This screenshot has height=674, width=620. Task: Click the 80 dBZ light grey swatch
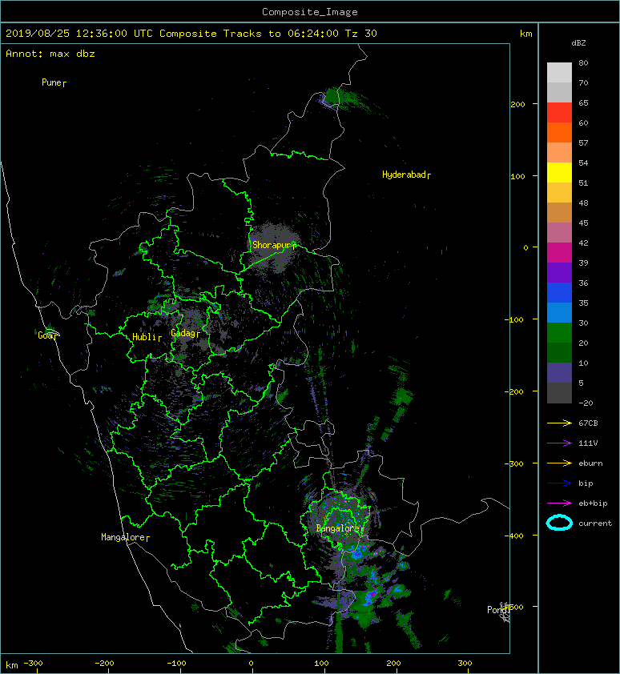[x=559, y=73]
